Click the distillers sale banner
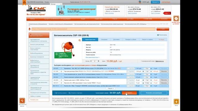This screenshot has width=198, height=111. coord(76,10)
